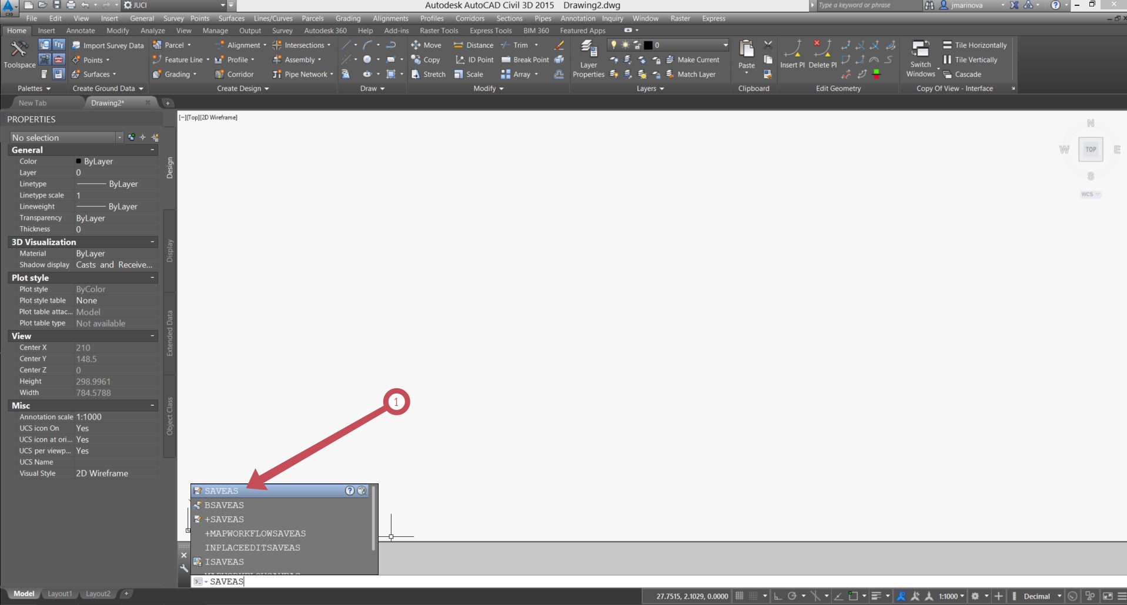Click the command line customize wrench
This screenshot has width=1127, height=605.
coord(184,568)
